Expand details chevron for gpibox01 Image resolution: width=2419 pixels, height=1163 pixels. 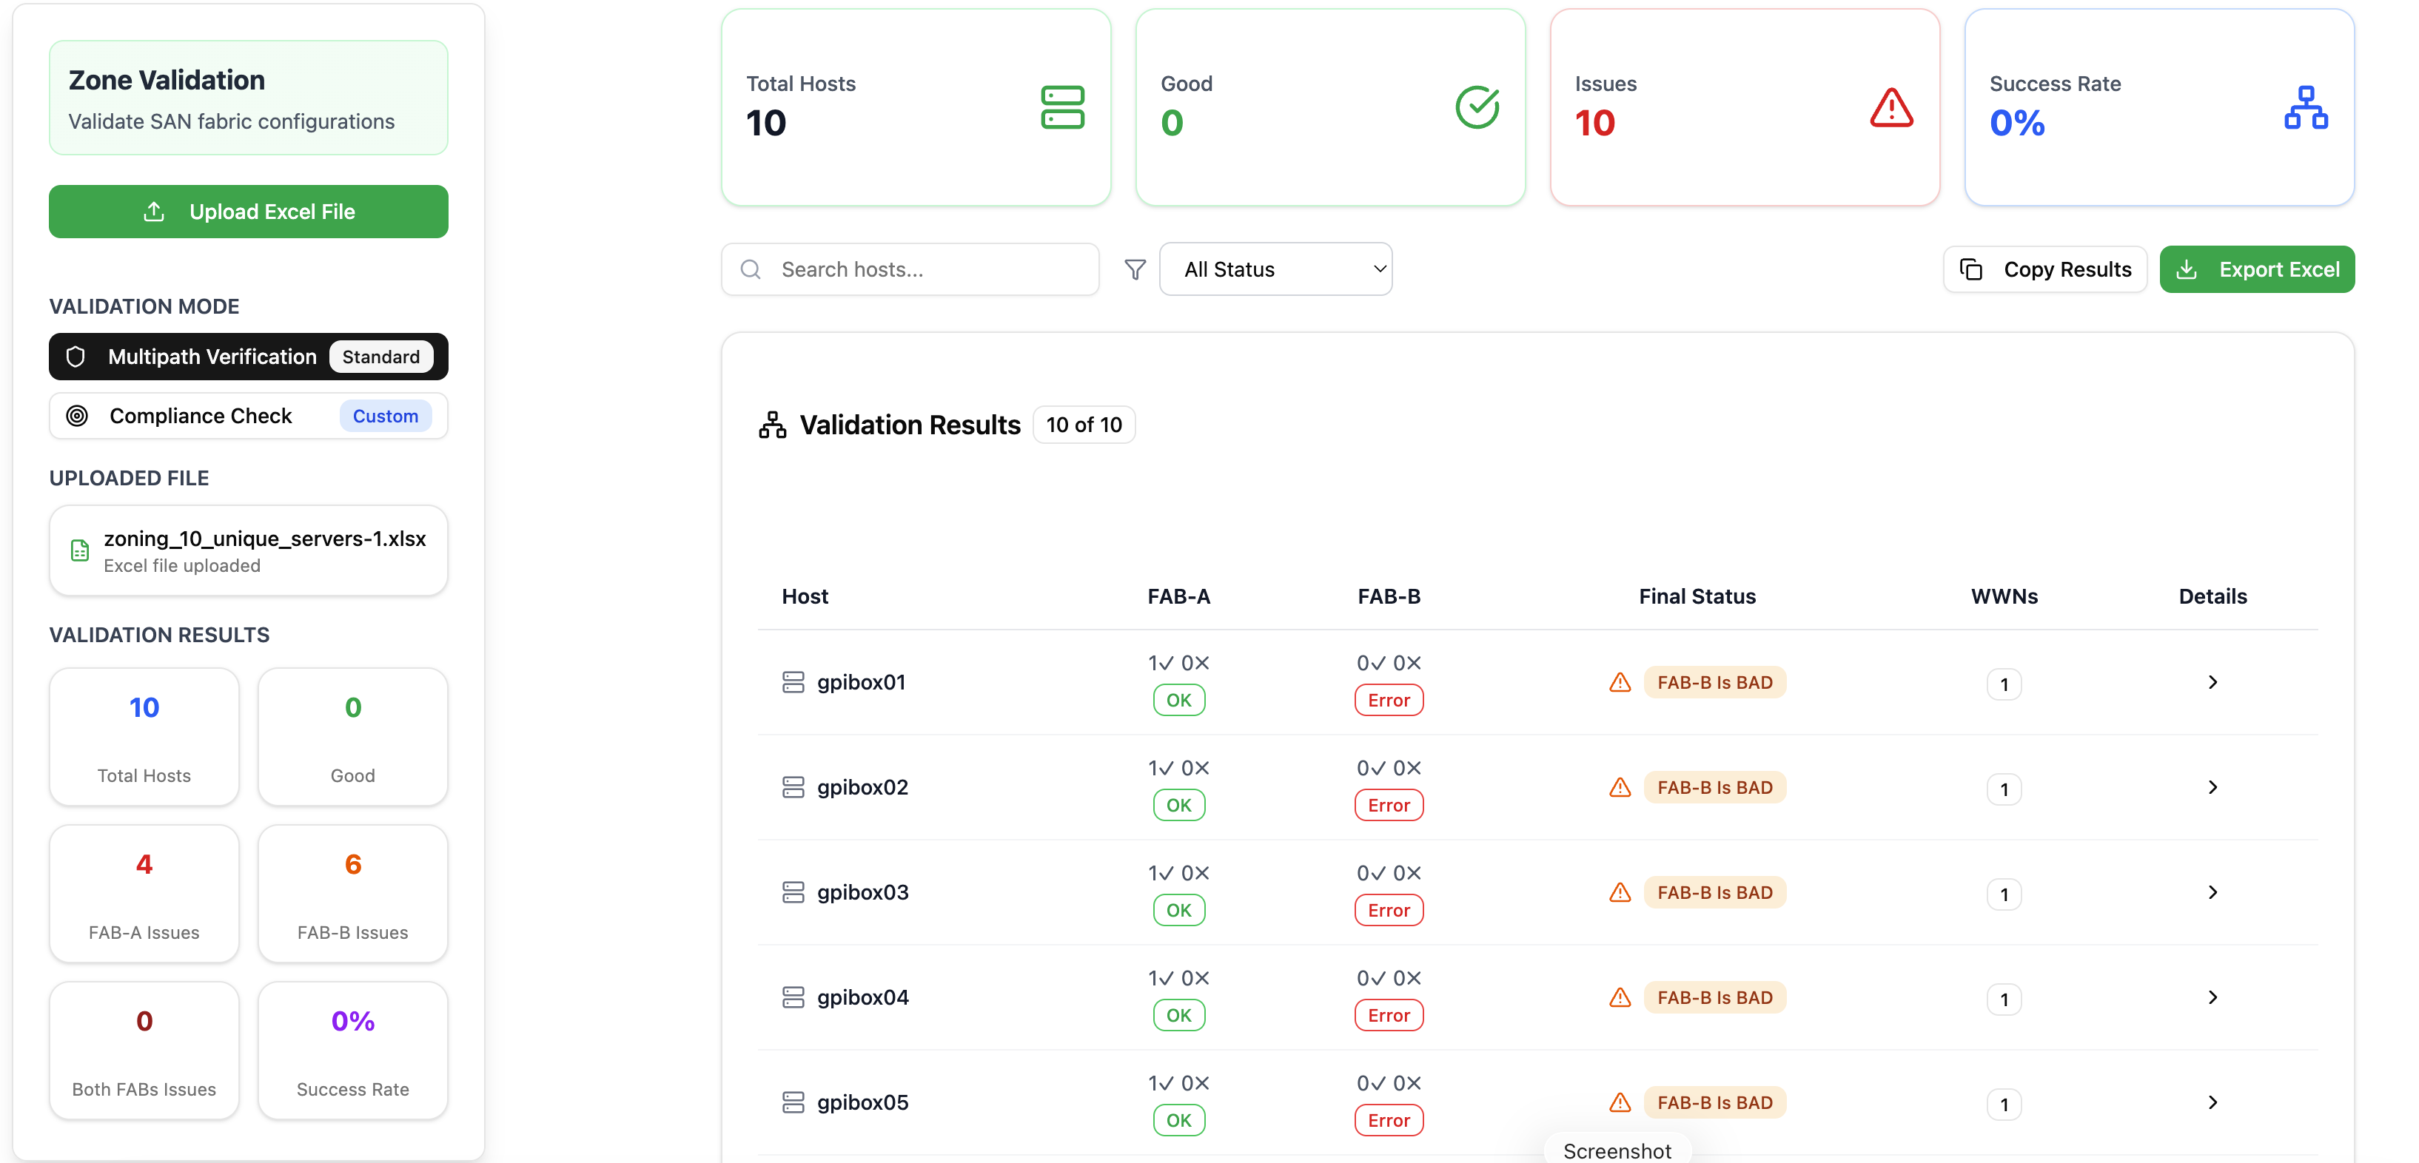(x=2212, y=682)
